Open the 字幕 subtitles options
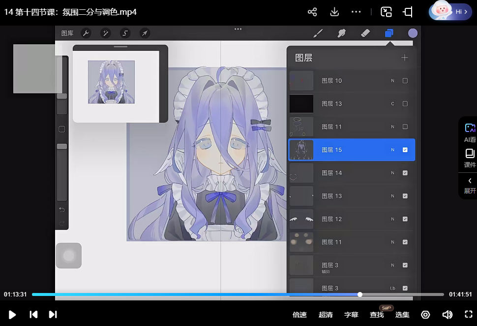 351,315
